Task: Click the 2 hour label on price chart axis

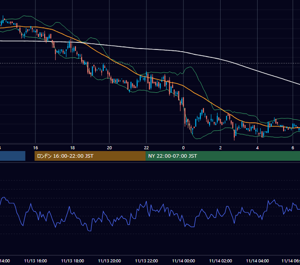Action: [x=221, y=148]
